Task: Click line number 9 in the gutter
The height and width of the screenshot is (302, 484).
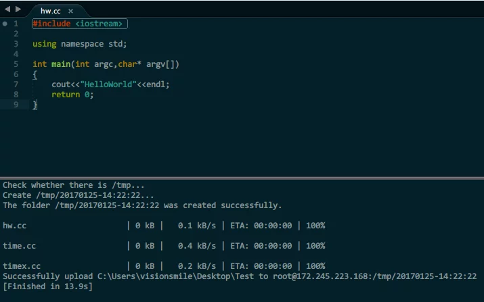Action: tap(16, 105)
